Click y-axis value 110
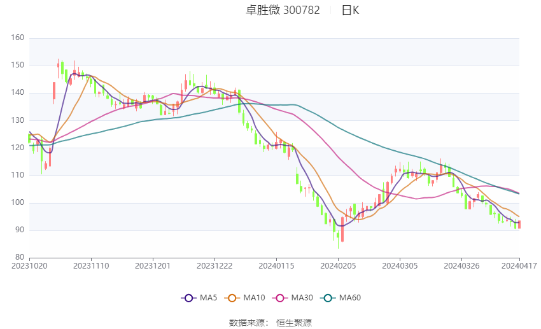 pyautogui.click(x=18, y=175)
